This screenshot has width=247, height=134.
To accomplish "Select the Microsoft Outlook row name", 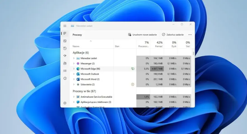I will coord(90,74).
